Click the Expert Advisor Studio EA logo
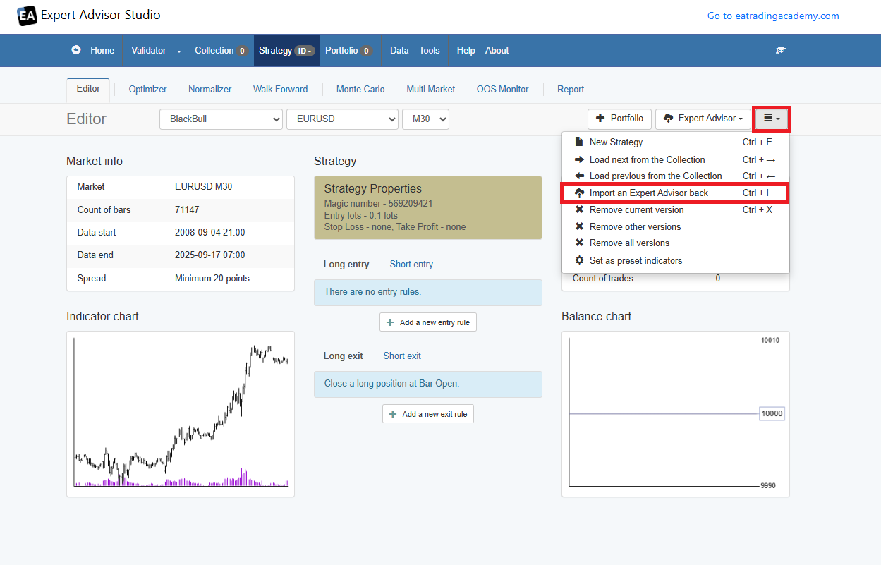Screen dimensions: 881x565 pyautogui.click(x=27, y=16)
